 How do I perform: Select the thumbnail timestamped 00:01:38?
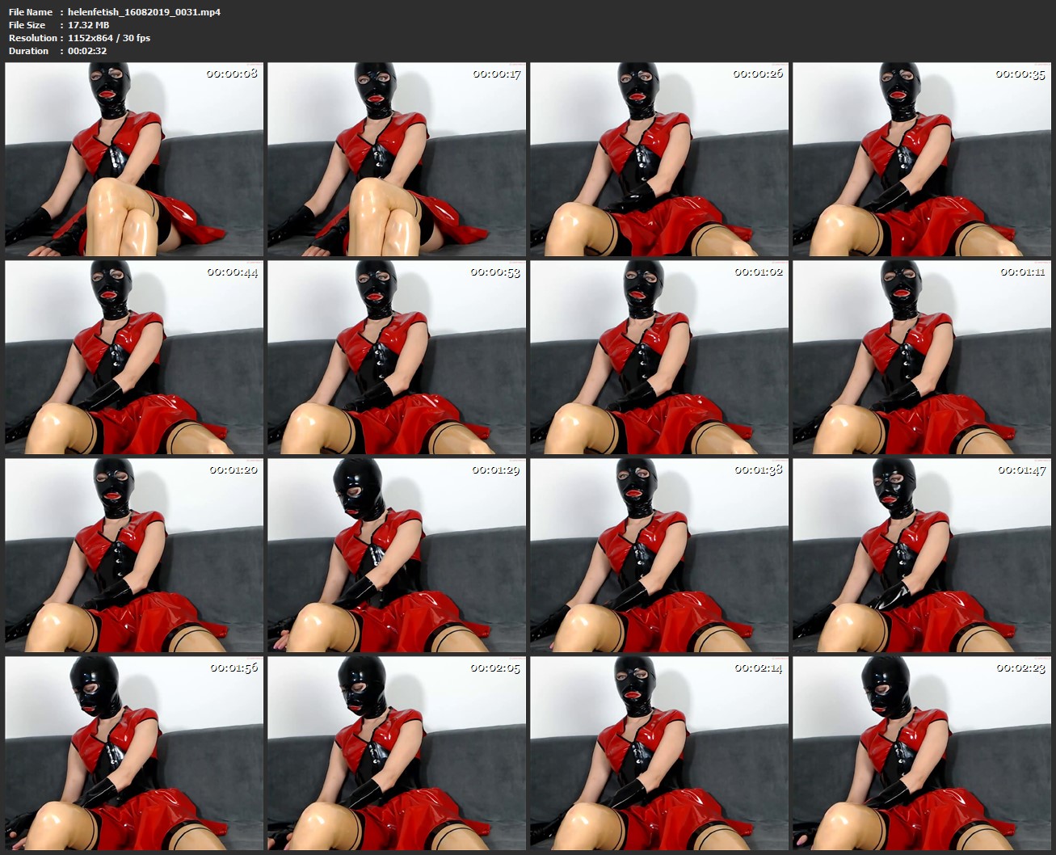[x=659, y=555]
